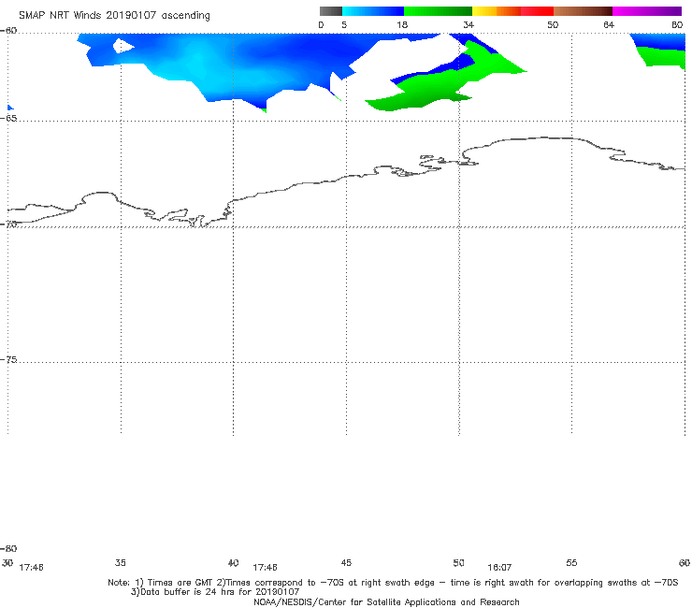This screenshot has height=608, width=692.
Task: Select the '-80' latitude label
Action: point(8,549)
